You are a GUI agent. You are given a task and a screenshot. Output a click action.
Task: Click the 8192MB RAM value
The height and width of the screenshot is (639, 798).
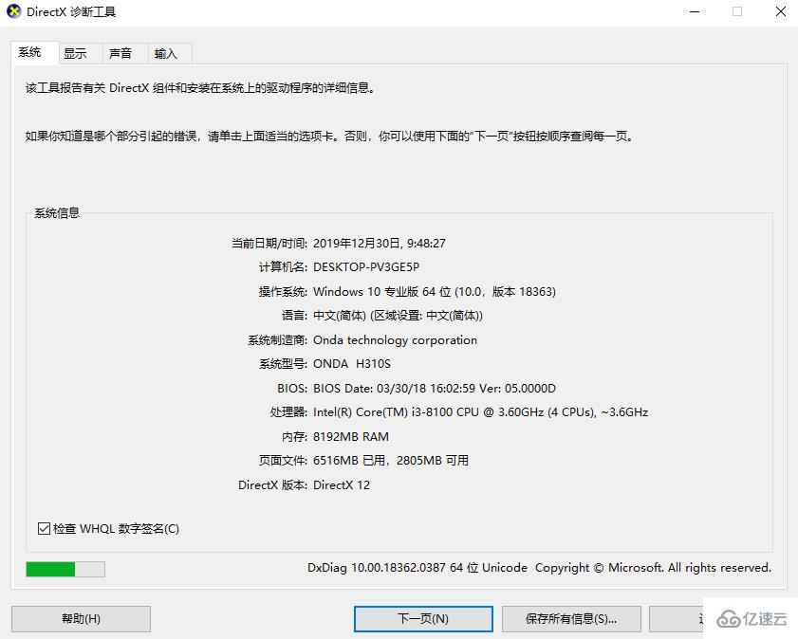point(351,437)
